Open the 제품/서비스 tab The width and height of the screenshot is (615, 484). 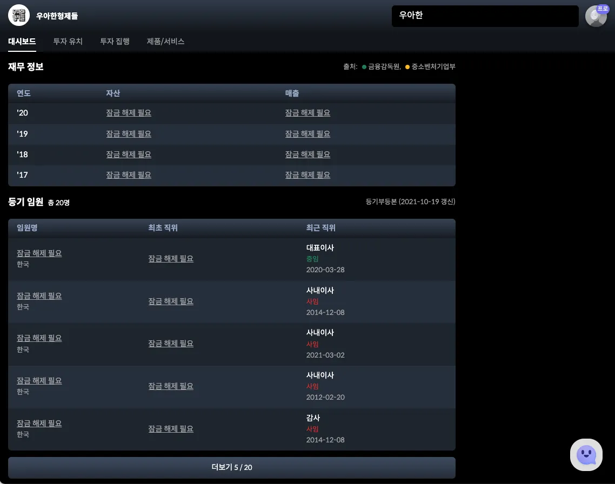[165, 41]
